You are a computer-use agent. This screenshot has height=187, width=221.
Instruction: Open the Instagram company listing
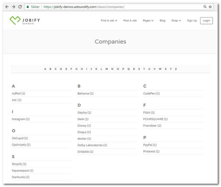click(x=21, y=119)
